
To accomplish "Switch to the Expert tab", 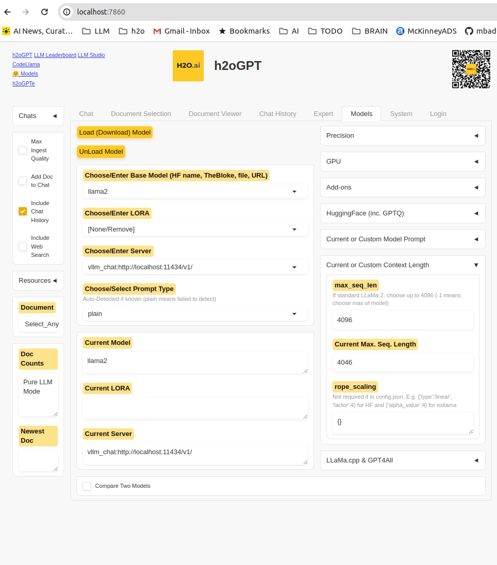I will coord(323,114).
